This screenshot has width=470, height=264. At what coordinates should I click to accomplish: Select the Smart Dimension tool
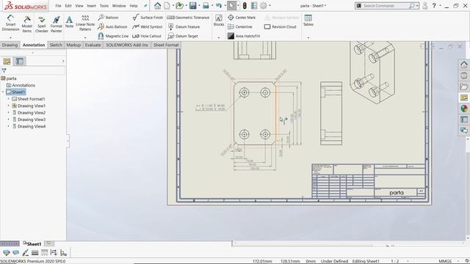(x=10, y=23)
